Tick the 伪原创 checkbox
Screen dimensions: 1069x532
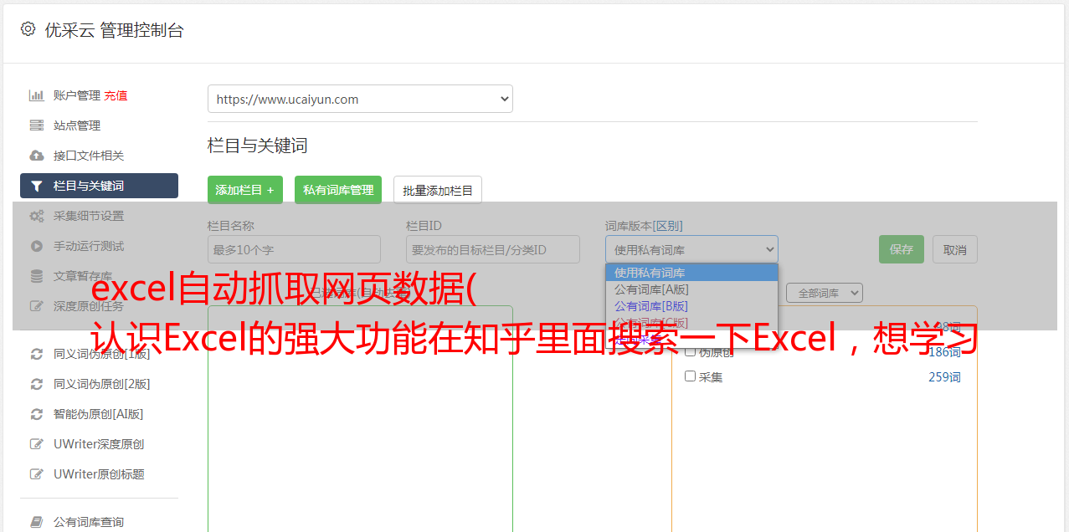(691, 351)
